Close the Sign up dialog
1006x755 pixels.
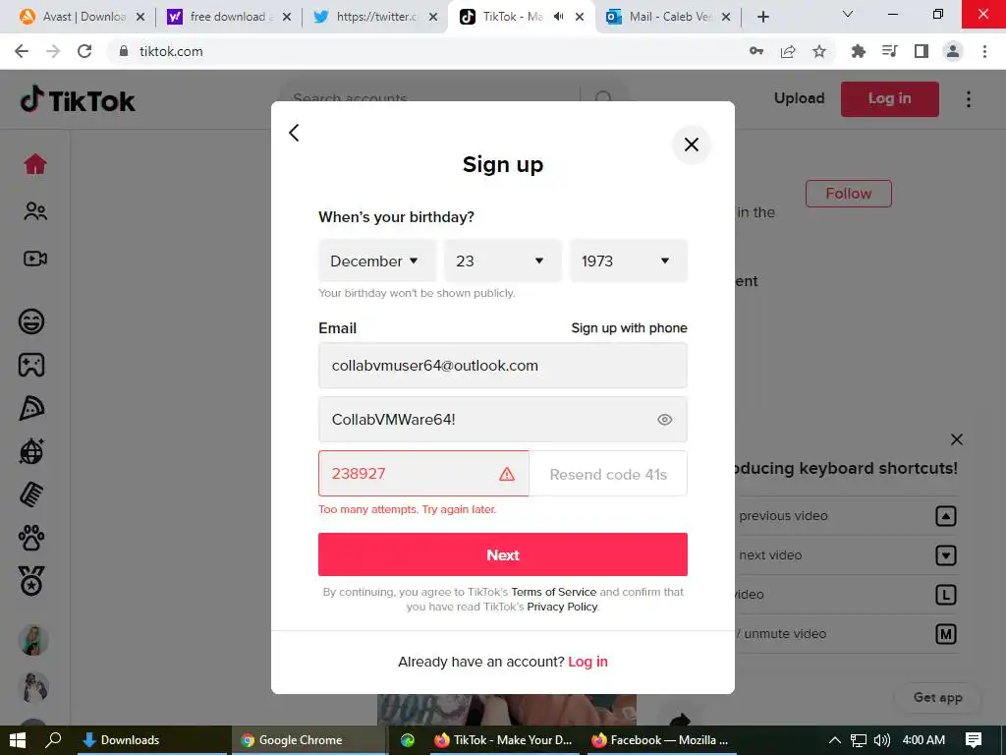coord(691,145)
